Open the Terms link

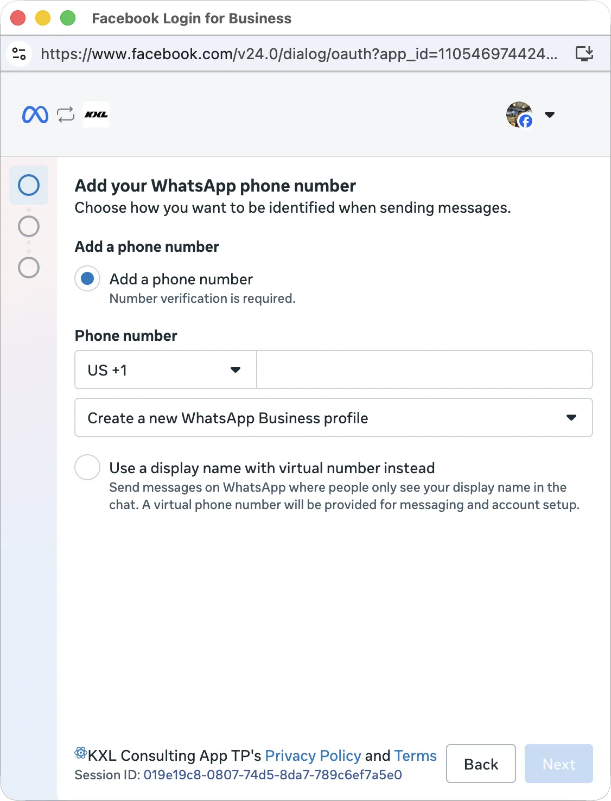(x=416, y=755)
